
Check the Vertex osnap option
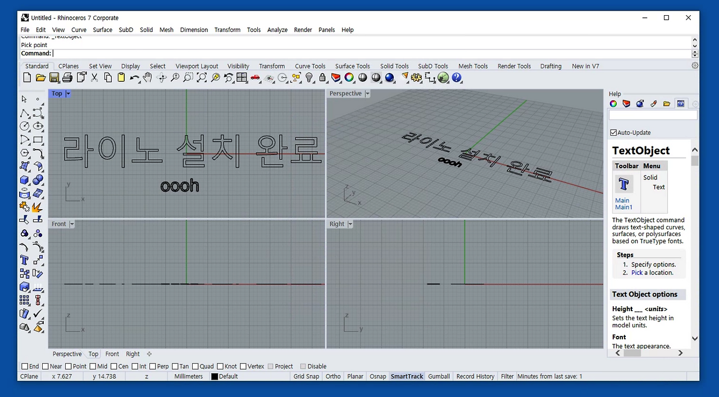(x=244, y=366)
